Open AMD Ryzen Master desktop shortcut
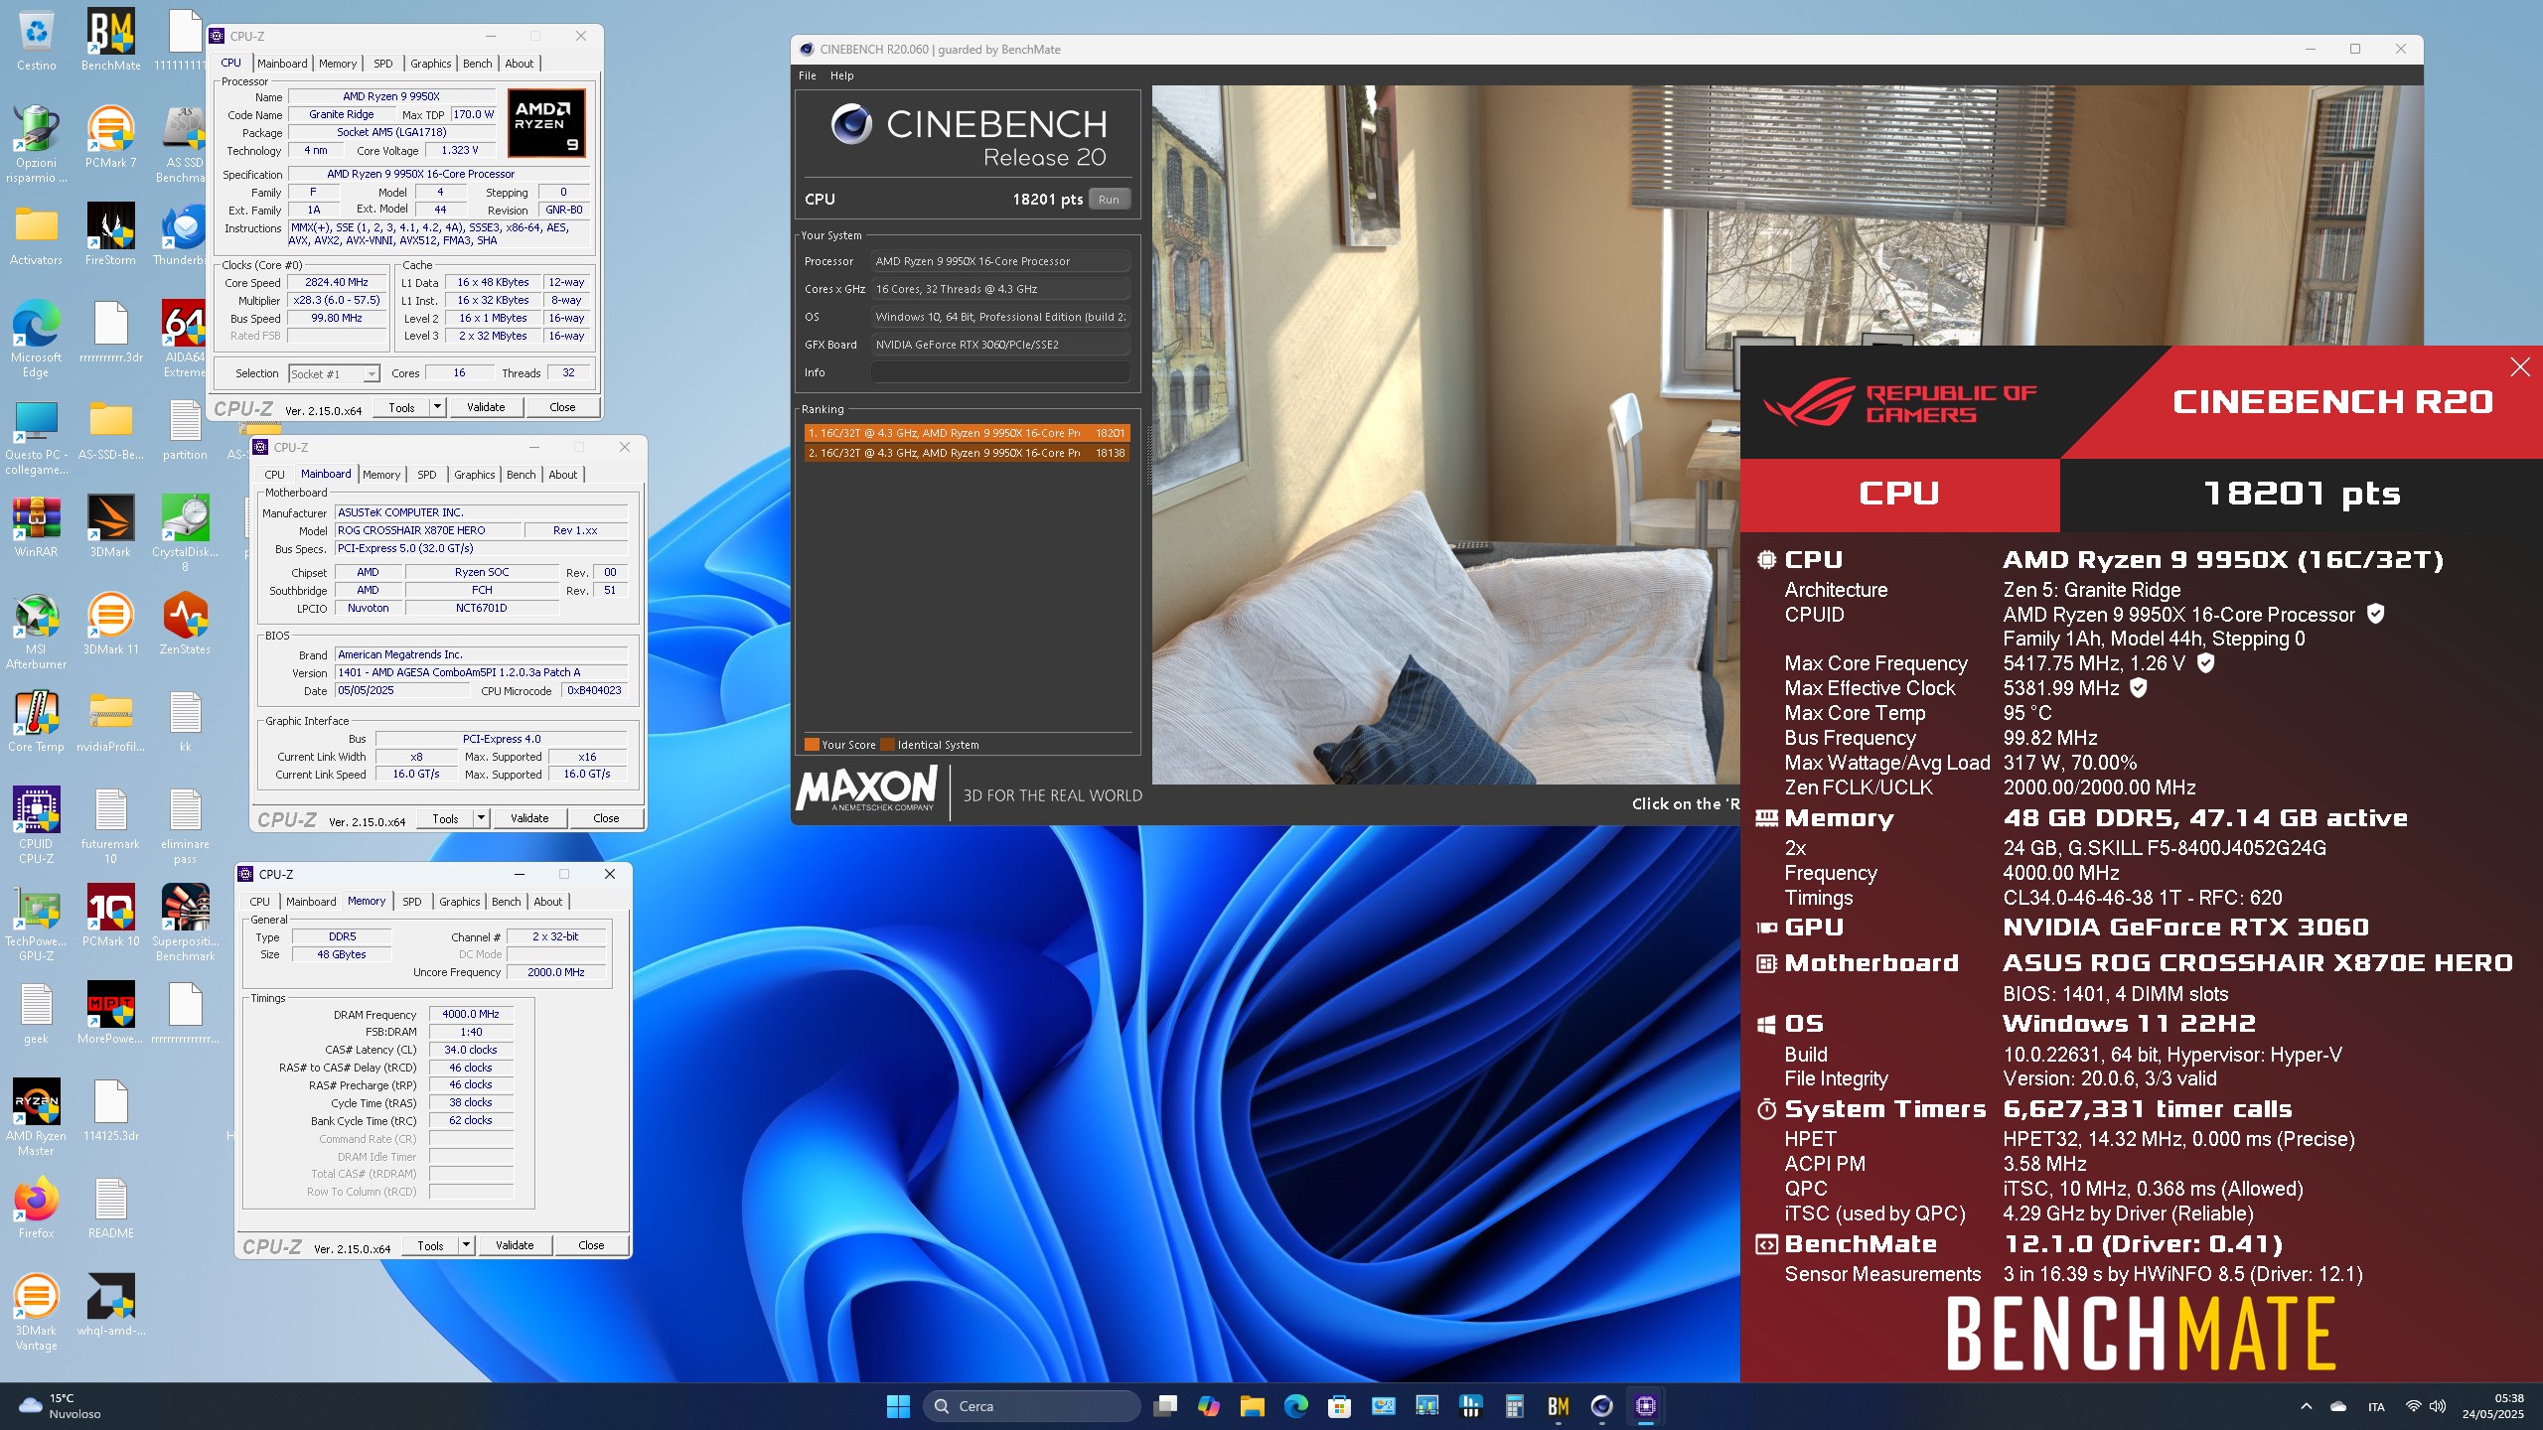 tap(36, 1118)
